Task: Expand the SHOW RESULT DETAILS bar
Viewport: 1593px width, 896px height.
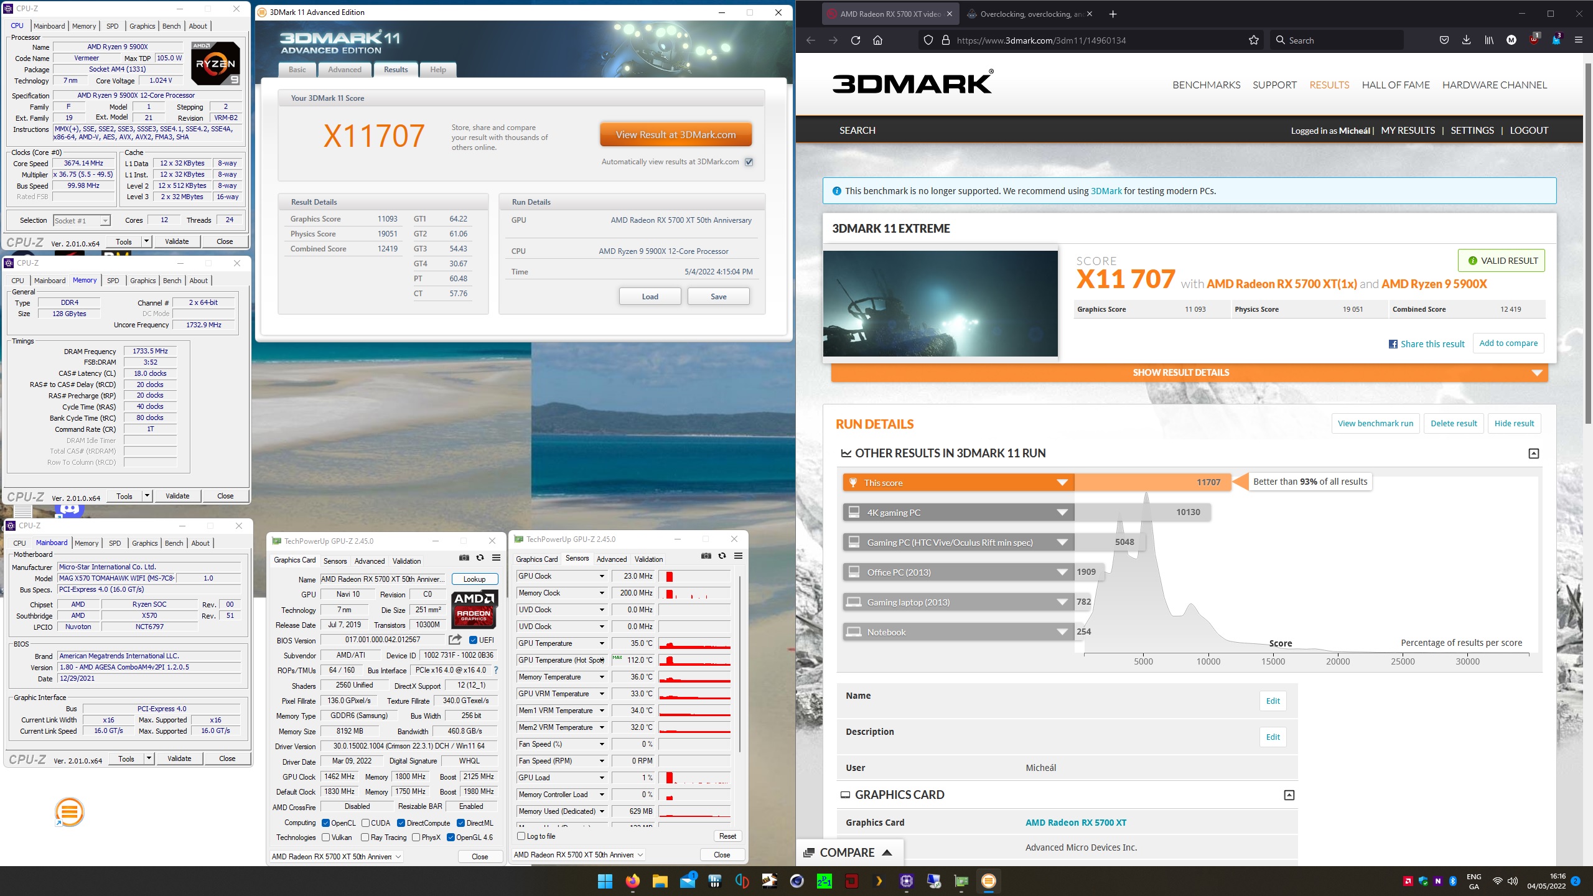Action: 1189,373
